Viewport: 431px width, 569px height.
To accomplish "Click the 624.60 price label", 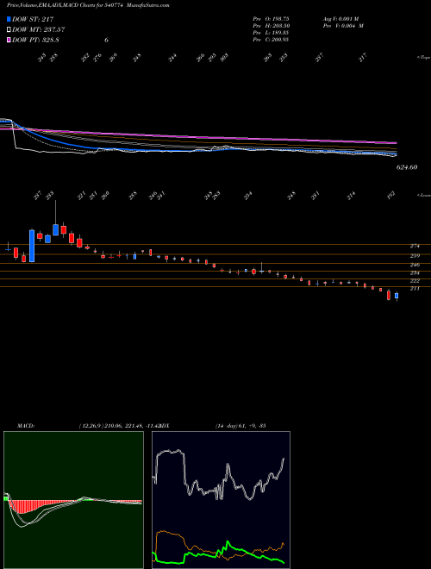I will pos(406,167).
